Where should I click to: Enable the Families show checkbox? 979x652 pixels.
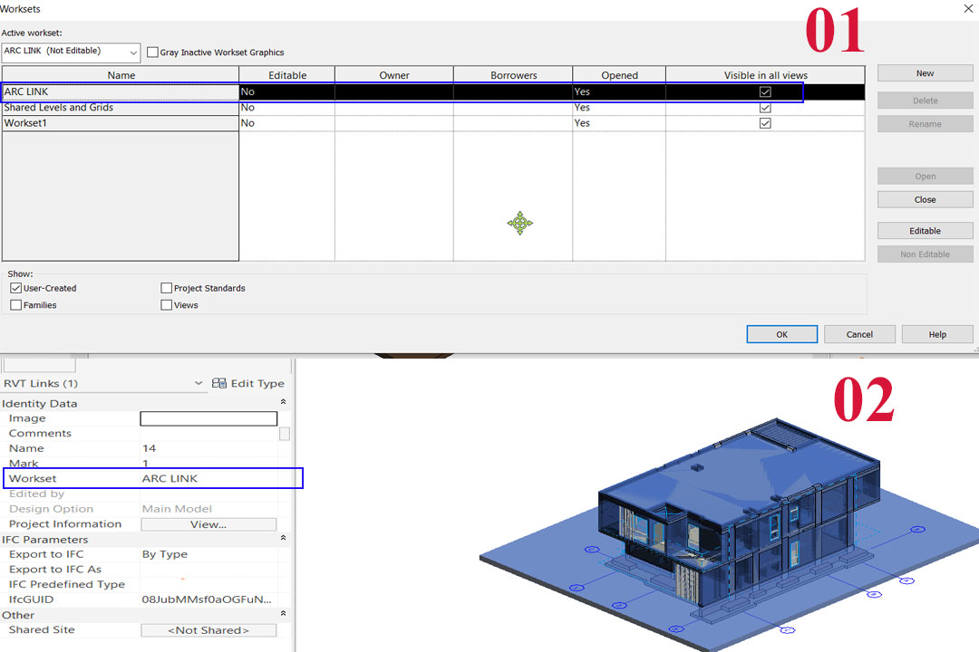tap(16, 304)
